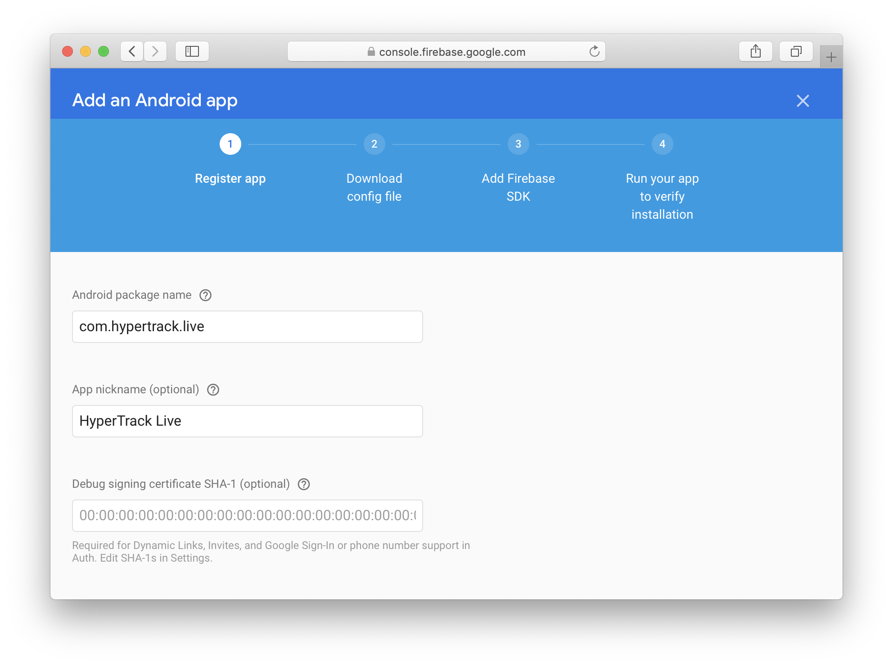Open a new Safari tab
Screen dimensions: 893x666
pos(831,57)
